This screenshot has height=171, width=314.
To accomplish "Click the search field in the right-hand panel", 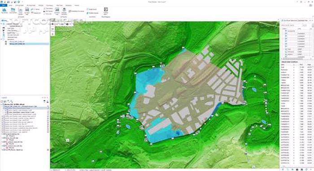I will (x=292, y=26).
